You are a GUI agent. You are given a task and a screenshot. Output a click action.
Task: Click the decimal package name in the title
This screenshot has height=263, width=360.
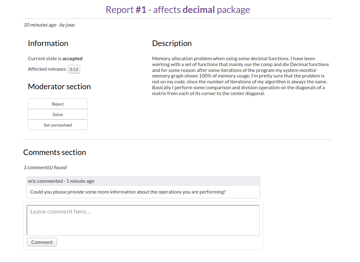(198, 10)
